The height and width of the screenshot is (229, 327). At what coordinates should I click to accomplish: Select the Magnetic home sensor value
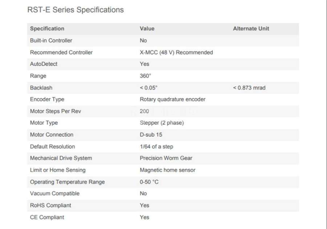pos(167,170)
